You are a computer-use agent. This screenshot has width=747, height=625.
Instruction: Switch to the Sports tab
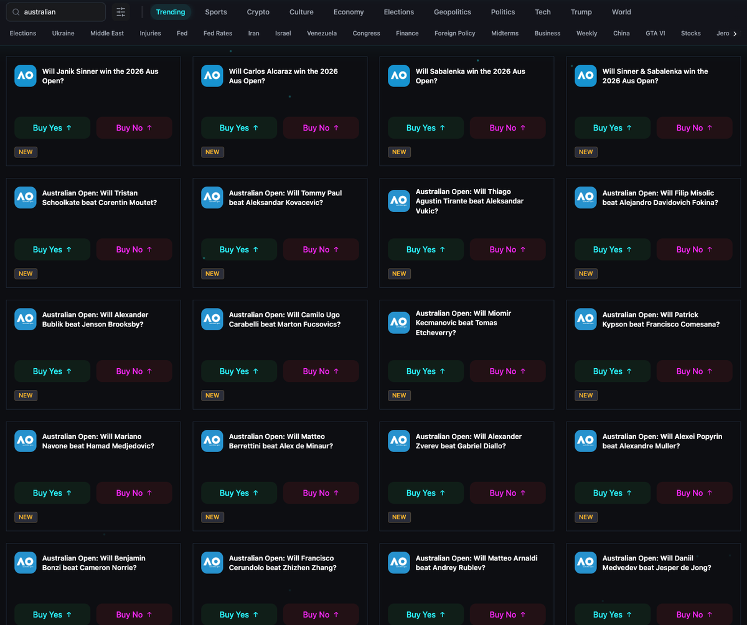(215, 12)
